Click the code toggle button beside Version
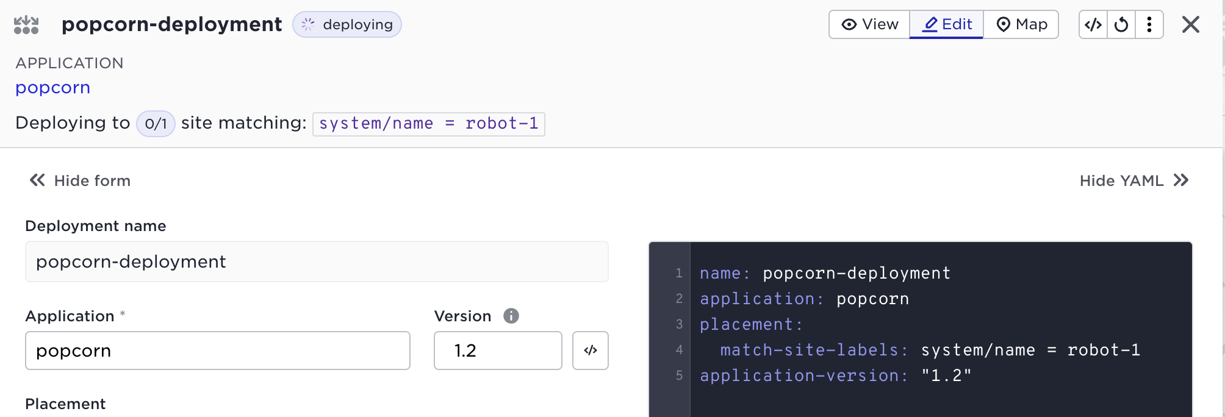1225x417 pixels. (591, 351)
